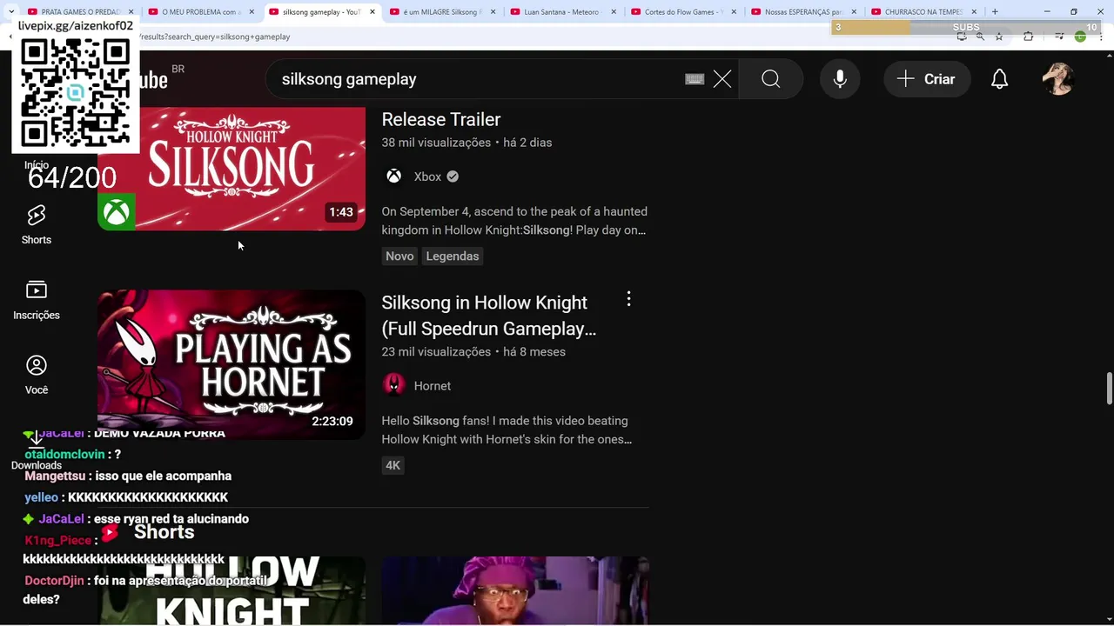
Task: Click the 23 mil visualizações text
Action: click(x=436, y=352)
